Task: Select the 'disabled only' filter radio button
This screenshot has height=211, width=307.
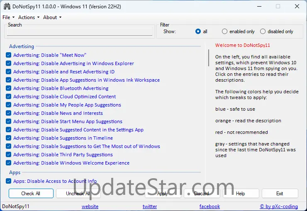Action: point(263,32)
